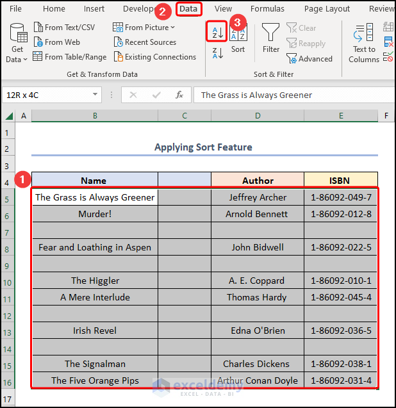The width and height of the screenshot is (396, 408).
Task: Open Advanced filter options
Action: coord(309,59)
